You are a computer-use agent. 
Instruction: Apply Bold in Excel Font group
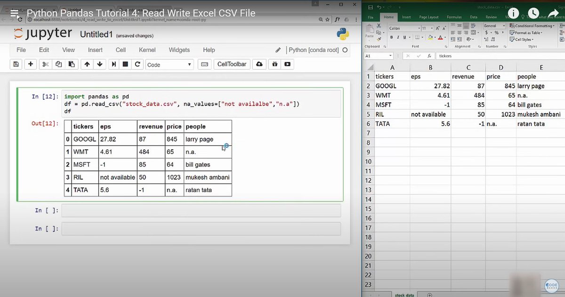coord(392,37)
